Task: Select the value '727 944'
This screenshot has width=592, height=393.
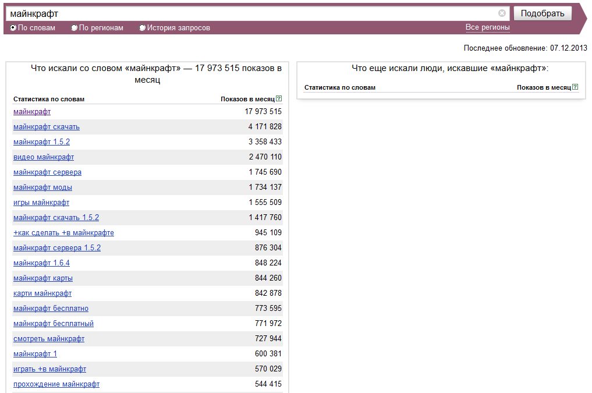Action: (x=268, y=339)
